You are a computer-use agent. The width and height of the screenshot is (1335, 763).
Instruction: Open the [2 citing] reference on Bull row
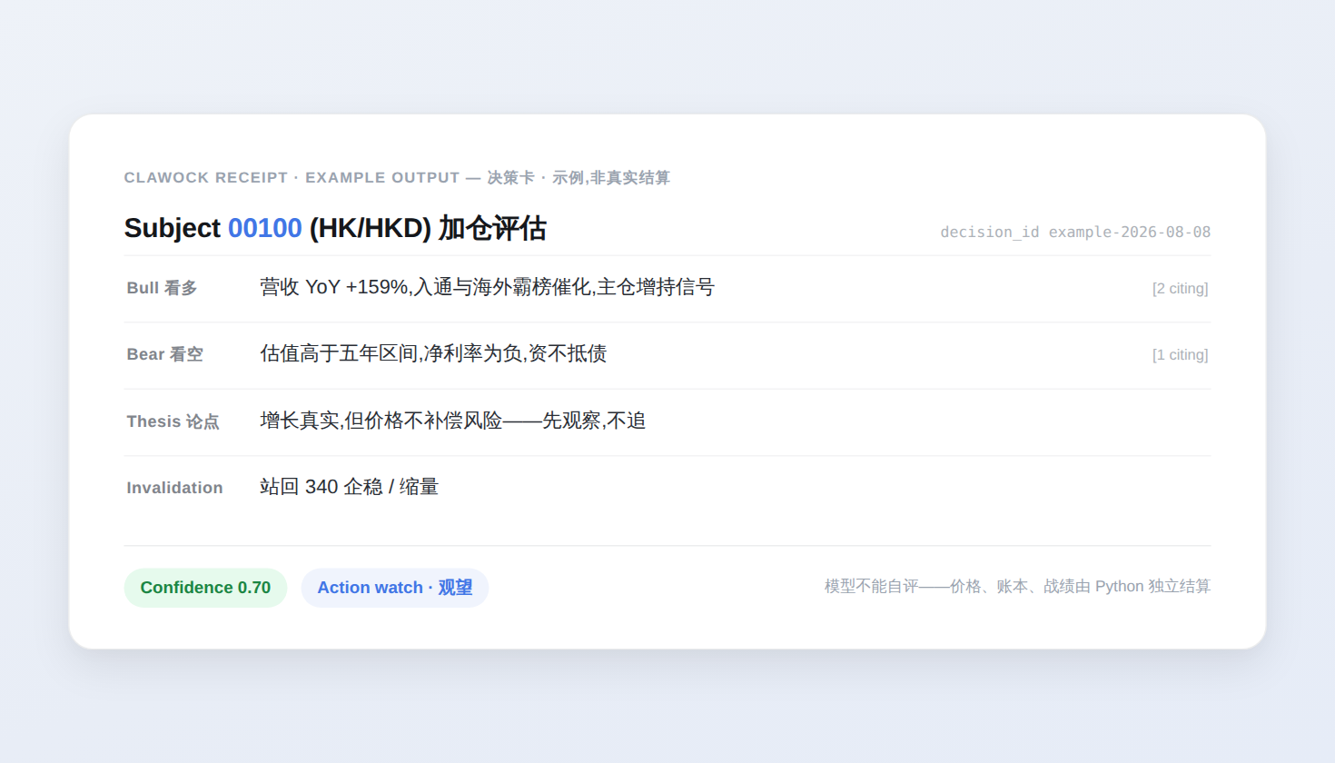(1180, 289)
